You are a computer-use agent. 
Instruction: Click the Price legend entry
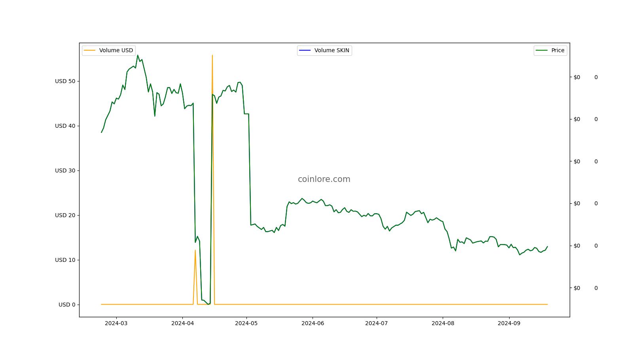(550, 50)
